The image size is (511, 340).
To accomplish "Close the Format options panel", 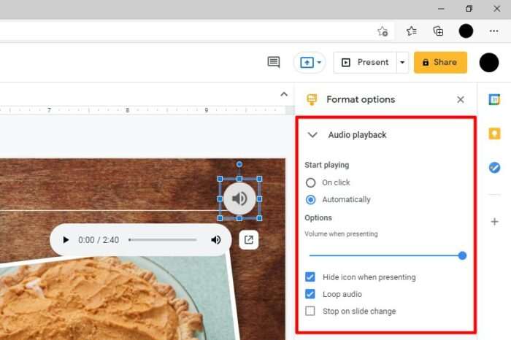I will pyautogui.click(x=460, y=100).
